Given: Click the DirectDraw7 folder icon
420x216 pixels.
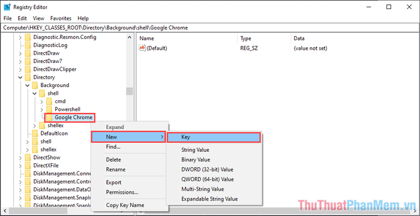Looking at the screenshot, I should [x=28, y=61].
